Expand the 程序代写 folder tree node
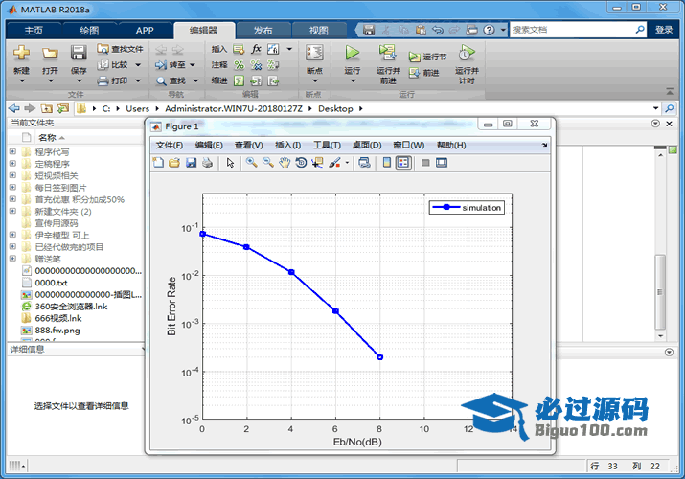Screen dimensions: 685x479 (x=12, y=152)
